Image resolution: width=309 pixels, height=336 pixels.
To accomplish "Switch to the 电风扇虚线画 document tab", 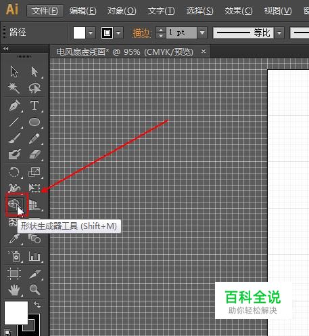I will point(125,52).
